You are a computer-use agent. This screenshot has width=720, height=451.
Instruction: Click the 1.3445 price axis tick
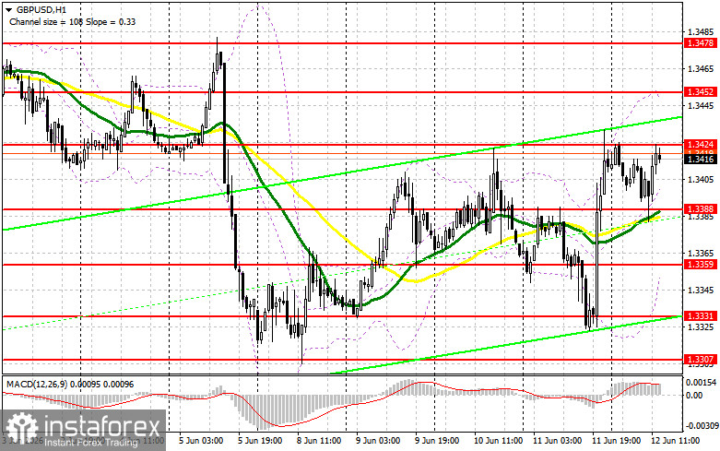coord(701,106)
